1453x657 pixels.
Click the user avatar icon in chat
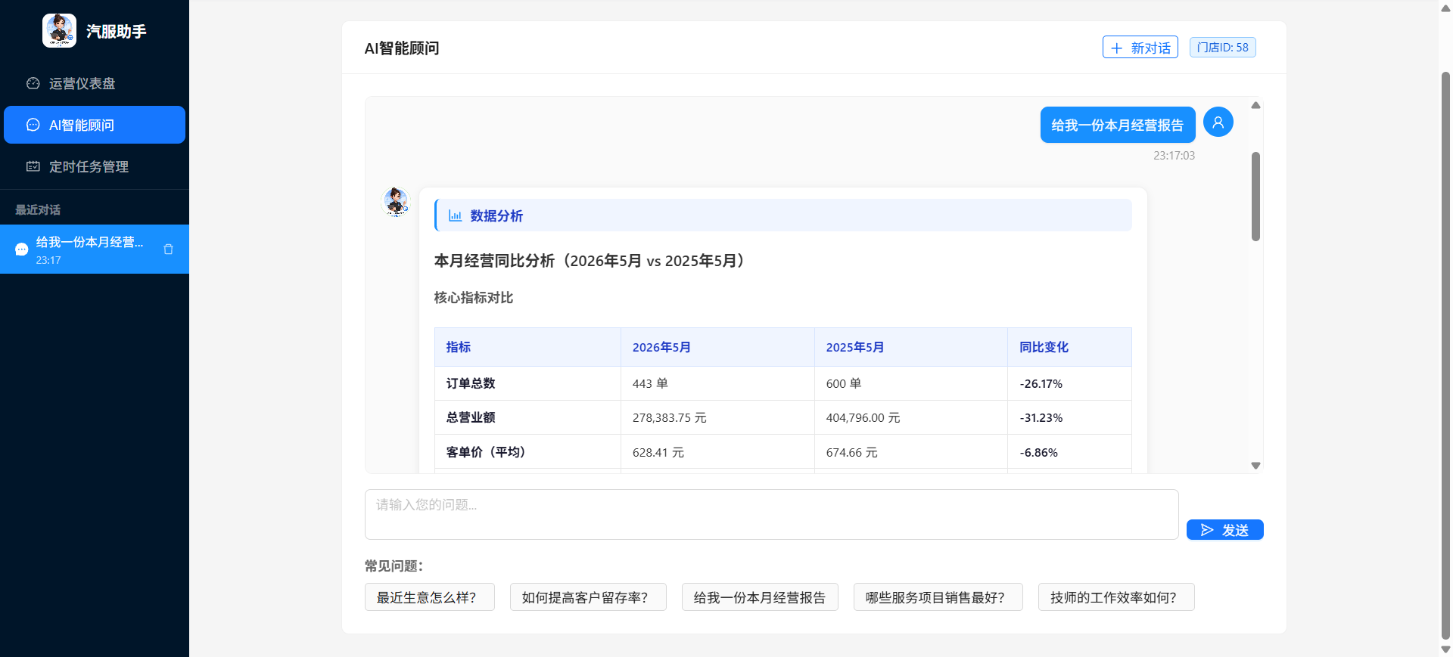[1218, 122]
